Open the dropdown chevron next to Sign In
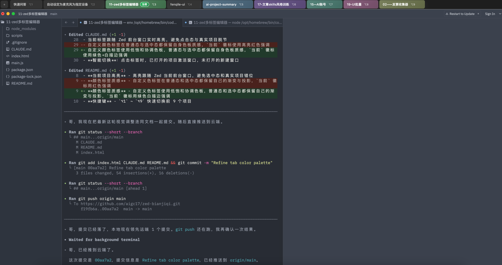502x265 pixels. coord(500,14)
